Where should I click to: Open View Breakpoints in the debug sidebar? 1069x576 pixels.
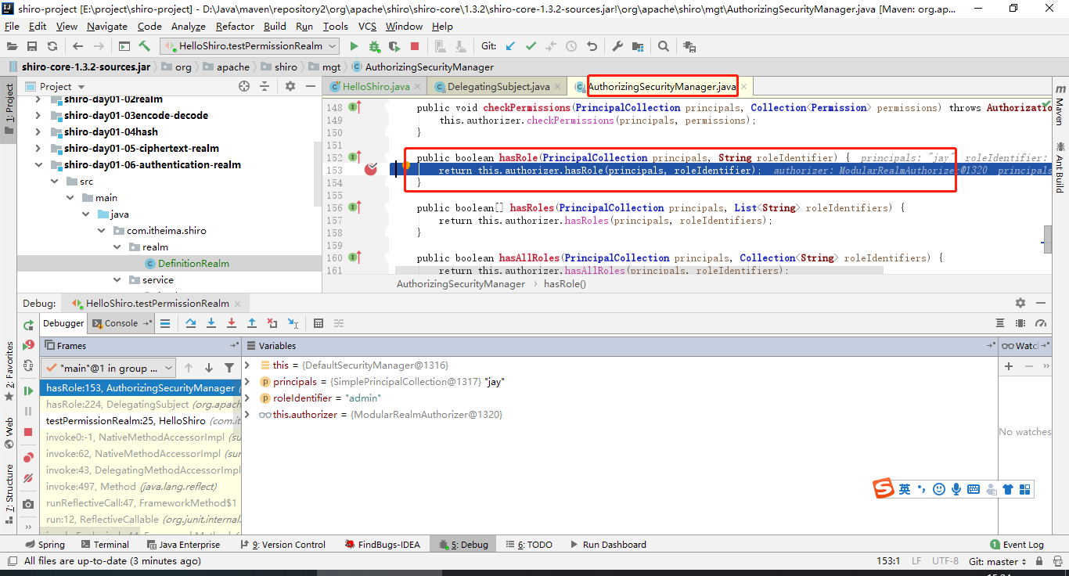(x=28, y=457)
